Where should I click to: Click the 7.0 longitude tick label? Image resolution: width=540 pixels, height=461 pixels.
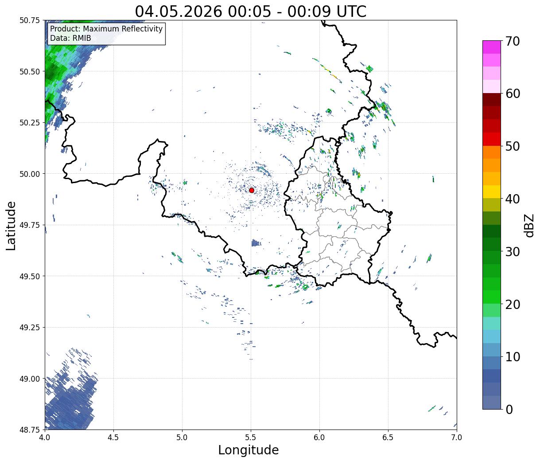tap(457, 437)
